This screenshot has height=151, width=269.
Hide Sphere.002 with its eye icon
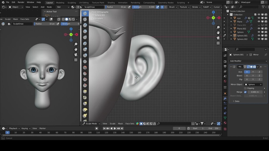[259, 39]
